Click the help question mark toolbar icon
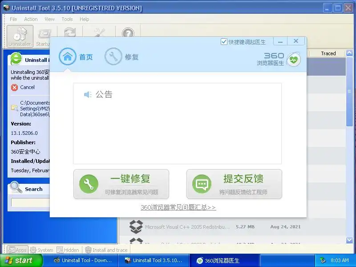Screen dimensions: 356x267 pos(128,32)
